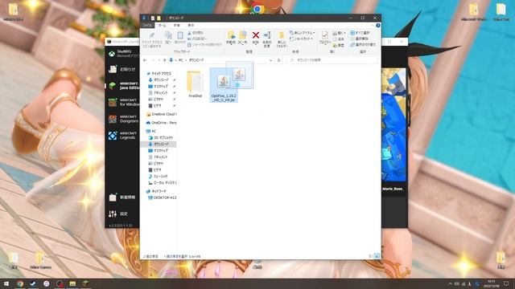
Task: Open the File (ファイル) menu tab
Action: click(x=146, y=25)
